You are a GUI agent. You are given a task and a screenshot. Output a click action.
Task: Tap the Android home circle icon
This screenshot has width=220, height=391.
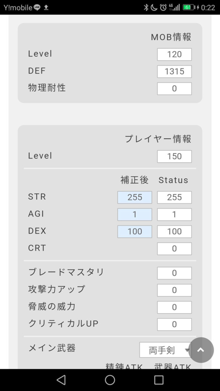coord(110,380)
